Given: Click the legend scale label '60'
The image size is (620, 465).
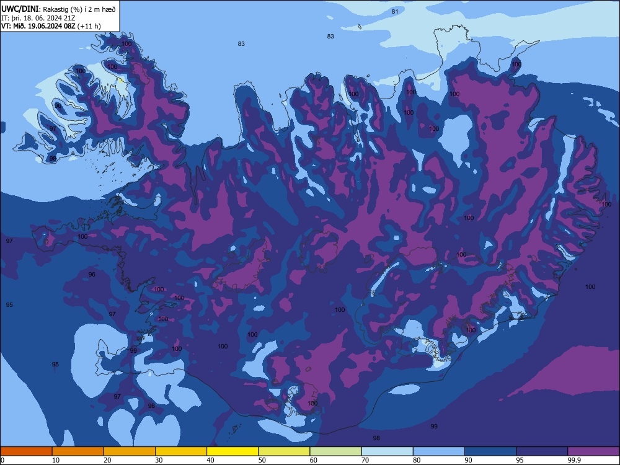Looking at the screenshot, I should (314, 460).
